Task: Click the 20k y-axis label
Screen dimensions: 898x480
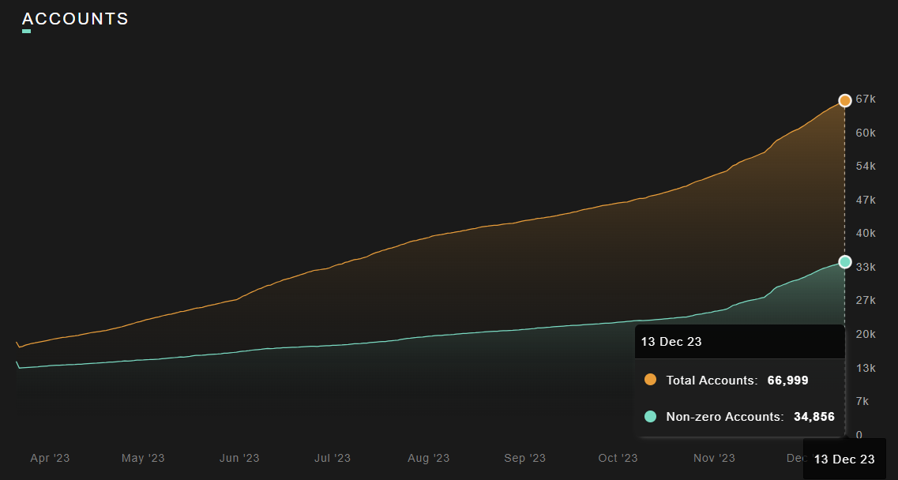Action: [x=866, y=334]
